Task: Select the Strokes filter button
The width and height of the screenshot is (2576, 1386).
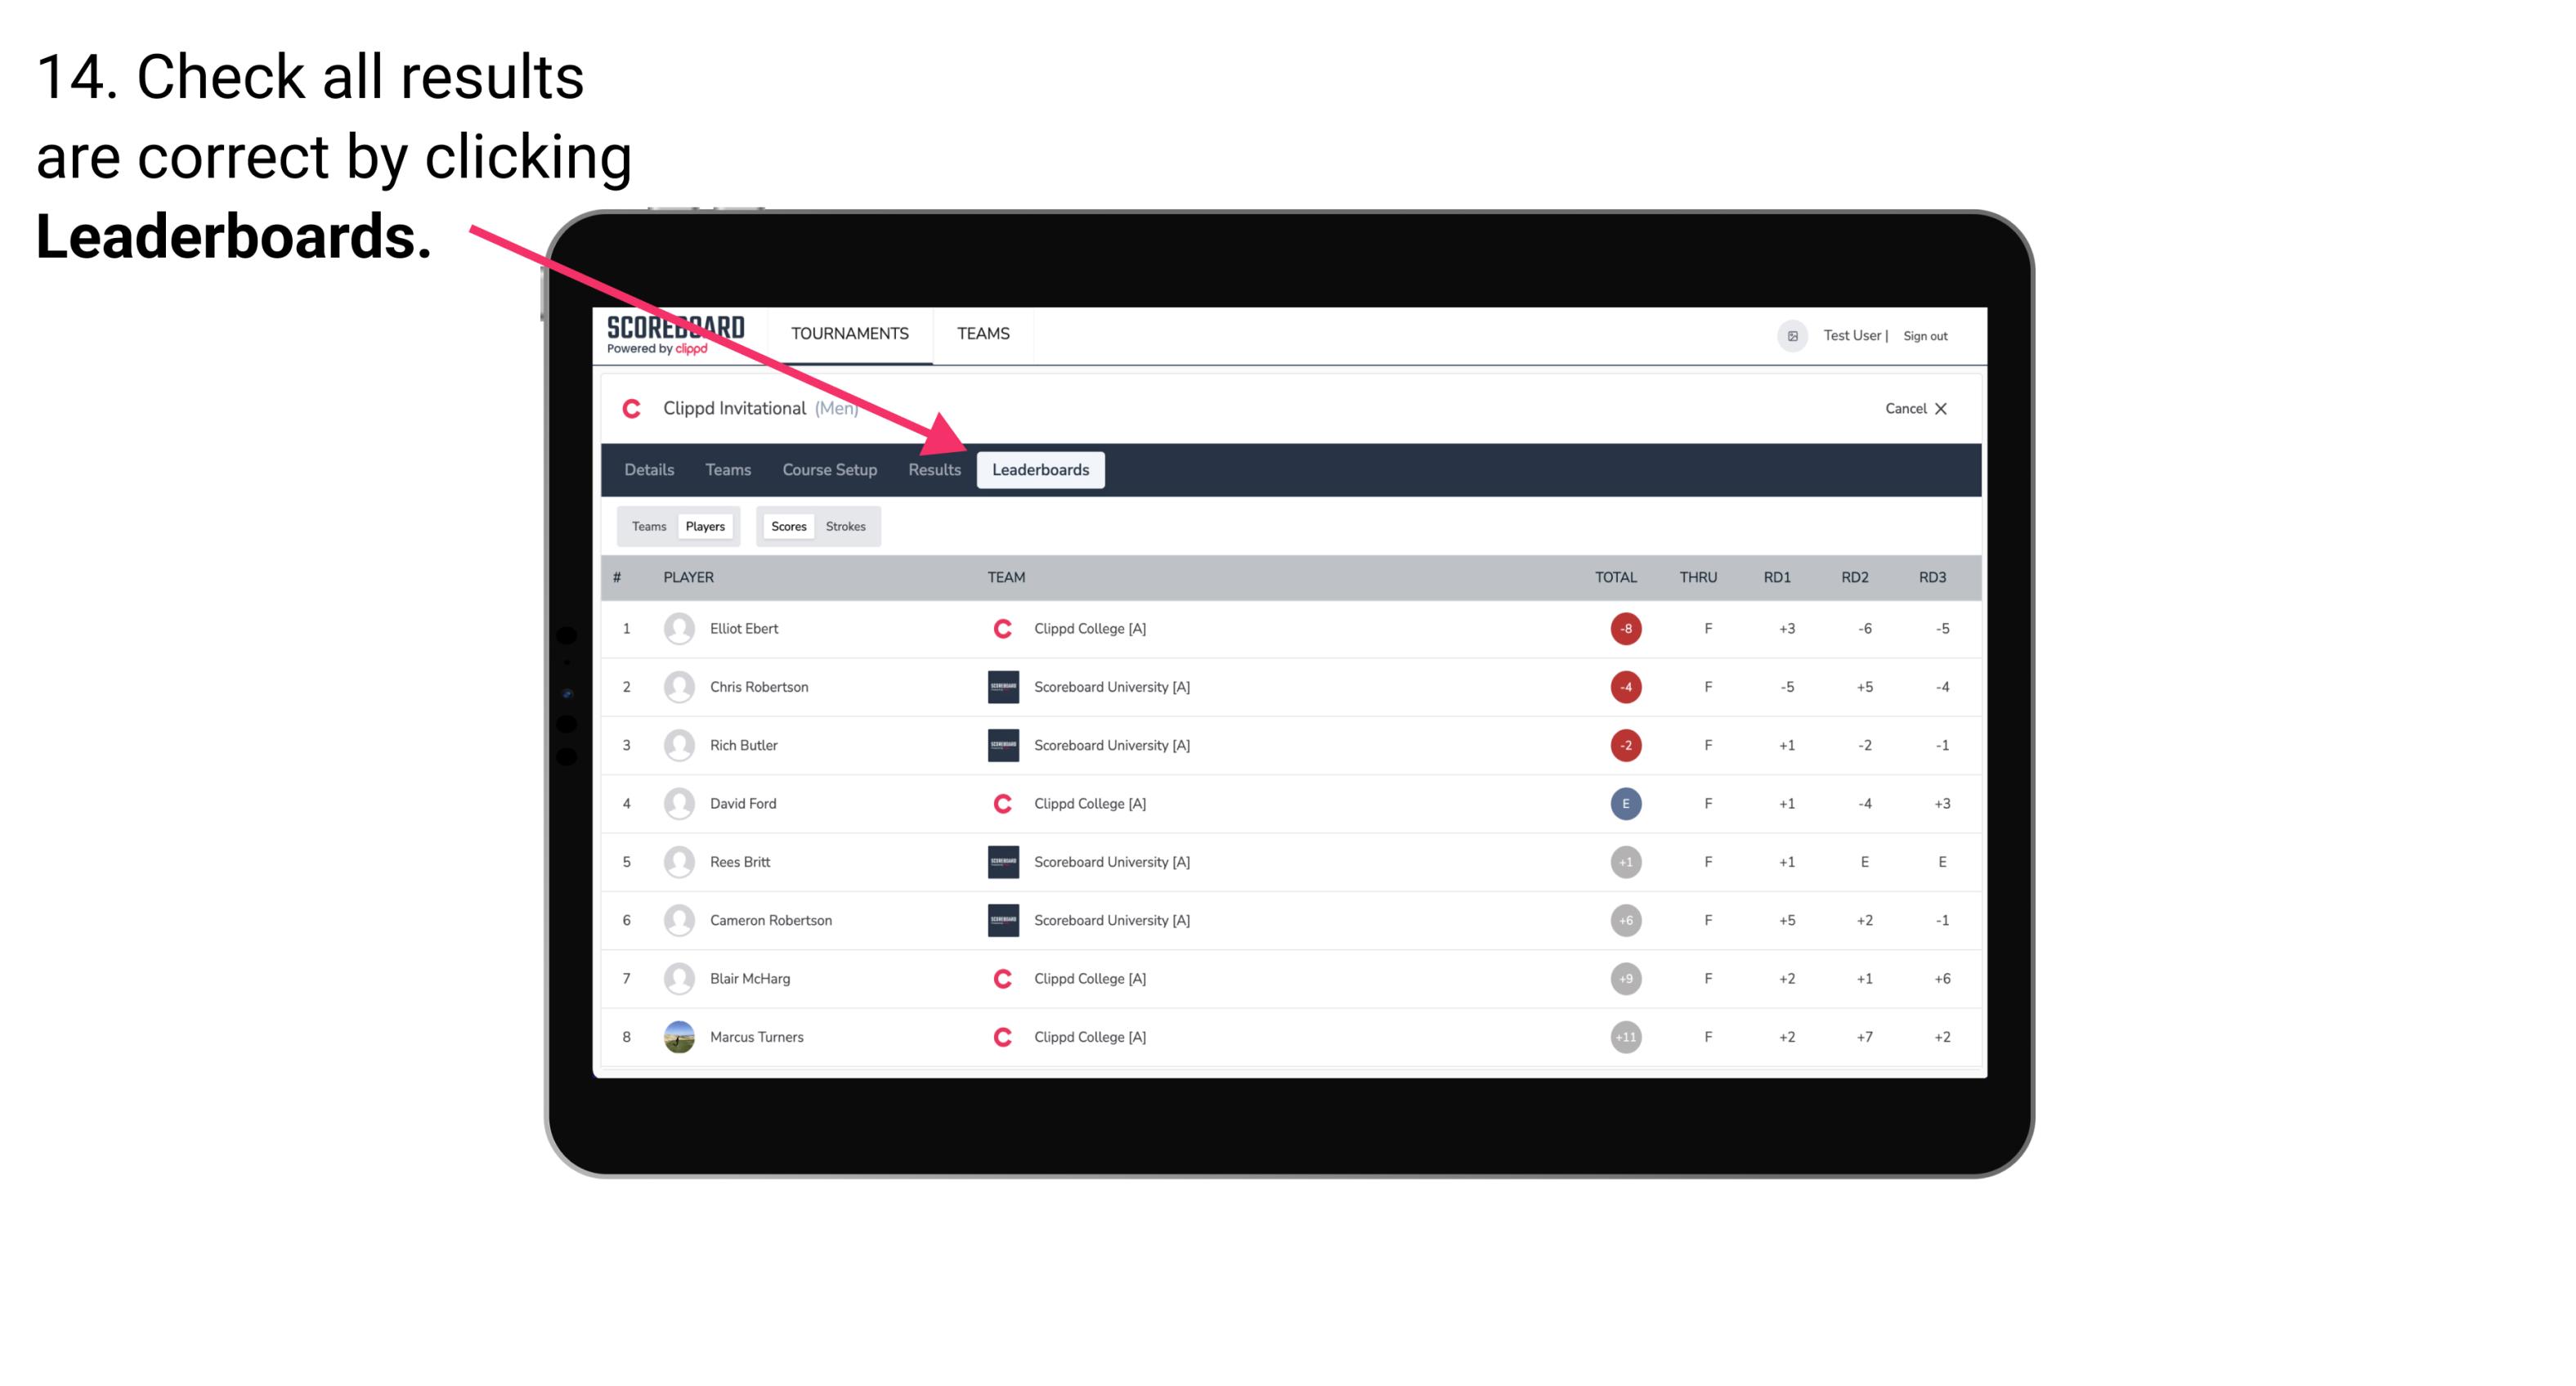Action: 846,526
